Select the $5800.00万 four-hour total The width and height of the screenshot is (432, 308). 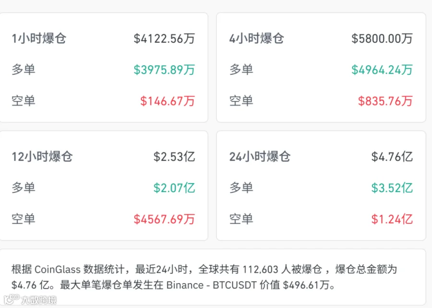coord(382,38)
